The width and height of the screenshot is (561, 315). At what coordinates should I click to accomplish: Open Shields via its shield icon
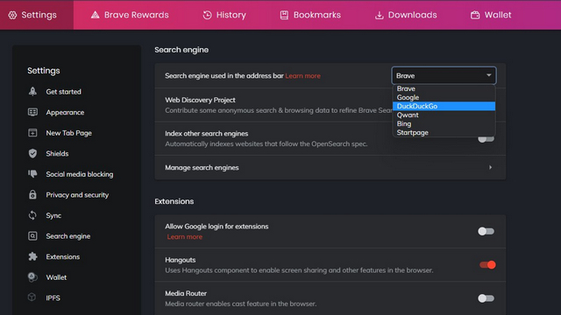point(32,154)
